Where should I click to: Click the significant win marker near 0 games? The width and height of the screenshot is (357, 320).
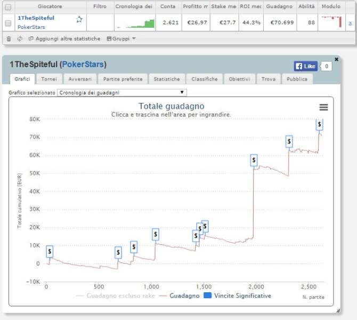(x=50, y=252)
